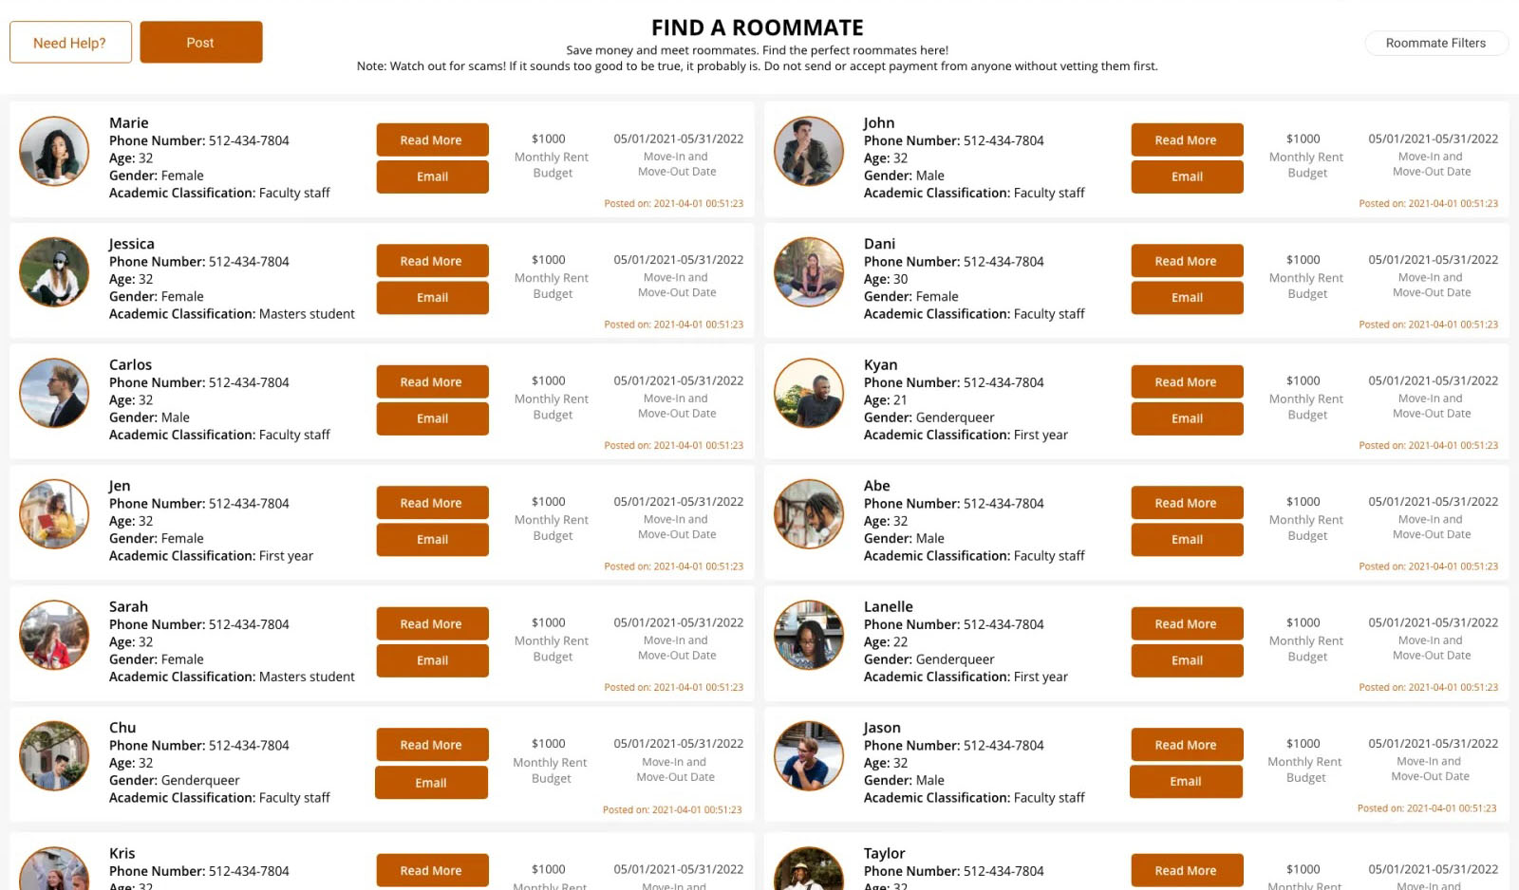
Task: Open Read More for Abe
Action: (1187, 503)
